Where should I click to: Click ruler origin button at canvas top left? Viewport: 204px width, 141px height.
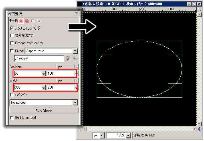pyautogui.click(x=80, y=9)
